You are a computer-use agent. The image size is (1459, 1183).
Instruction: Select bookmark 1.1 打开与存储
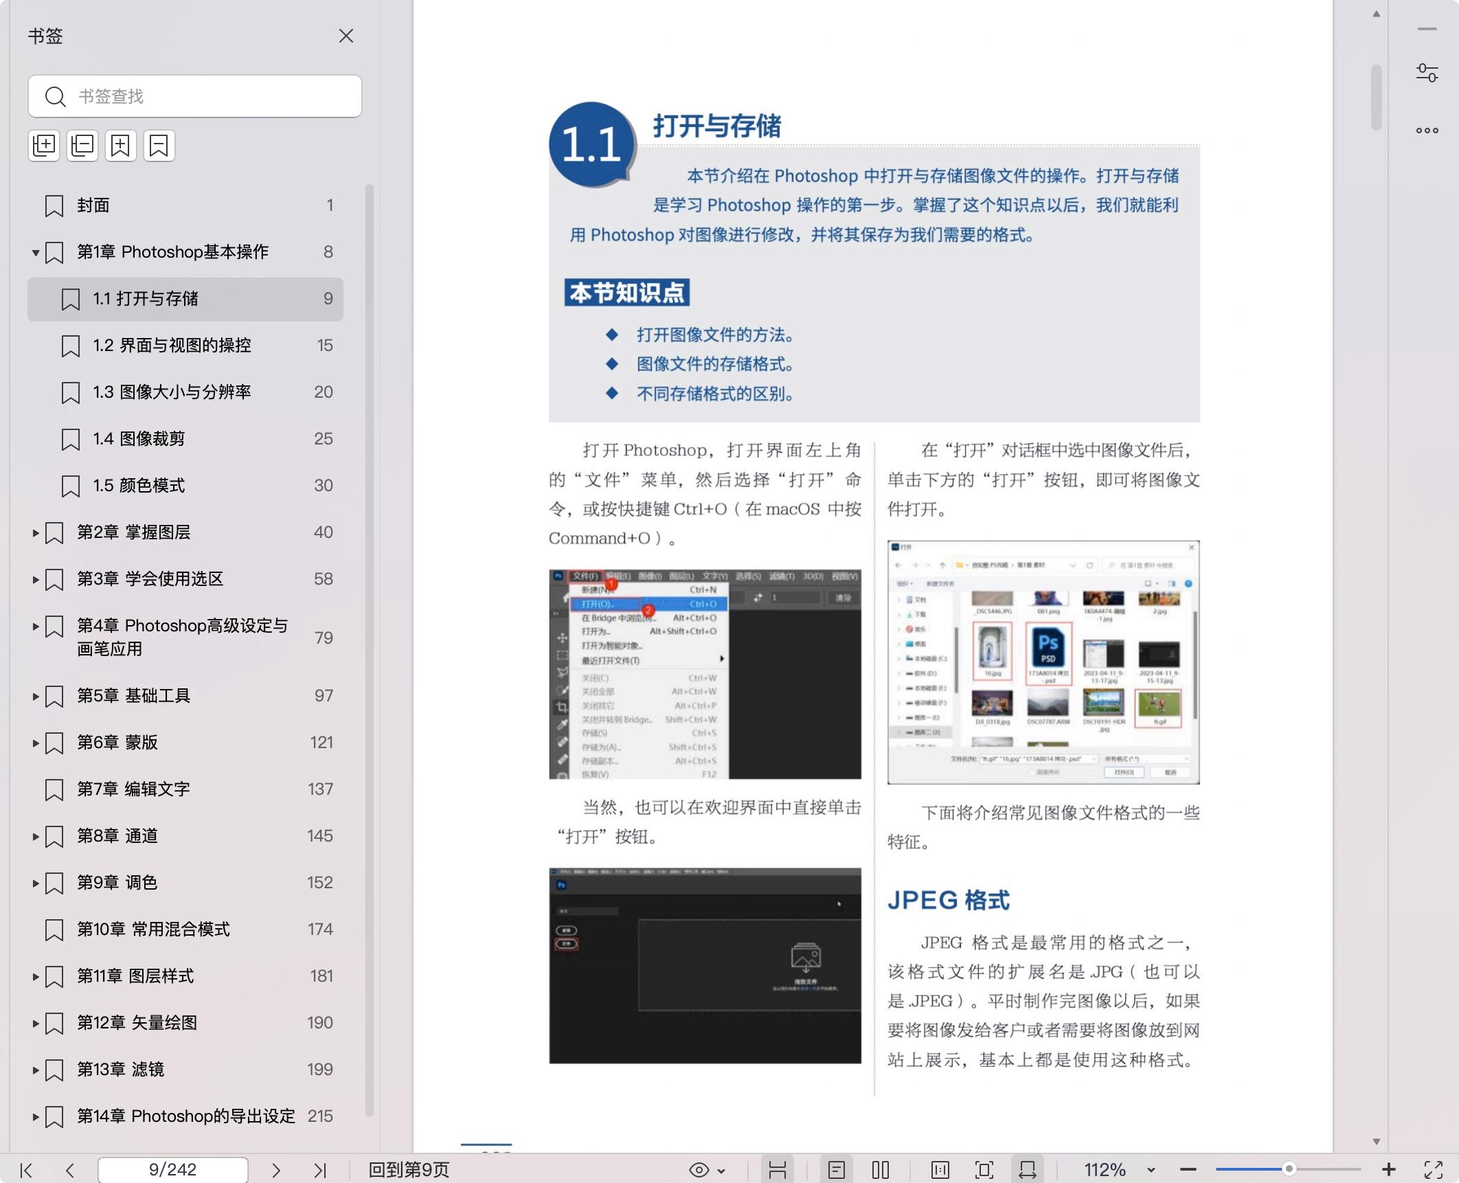(185, 299)
